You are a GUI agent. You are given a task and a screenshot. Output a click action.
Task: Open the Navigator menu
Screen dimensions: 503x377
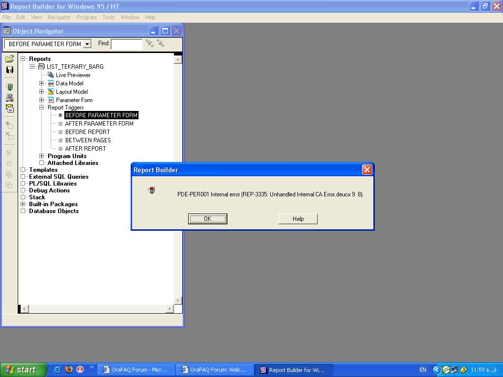point(59,17)
